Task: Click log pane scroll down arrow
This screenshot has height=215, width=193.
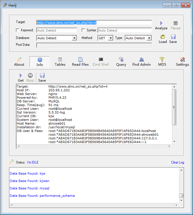Action: point(181,200)
